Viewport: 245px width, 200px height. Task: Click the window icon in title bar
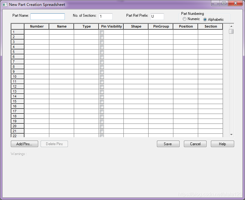pos(5,5)
